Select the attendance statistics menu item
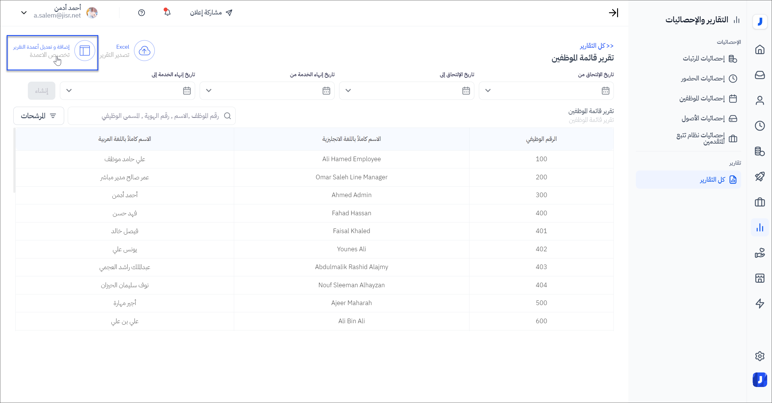Viewport: 772px width, 403px height. point(703,79)
